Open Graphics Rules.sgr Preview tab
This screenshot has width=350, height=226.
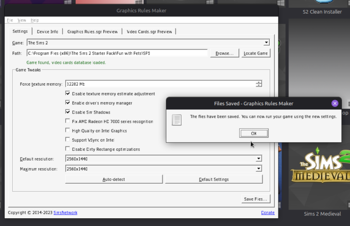click(93, 32)
